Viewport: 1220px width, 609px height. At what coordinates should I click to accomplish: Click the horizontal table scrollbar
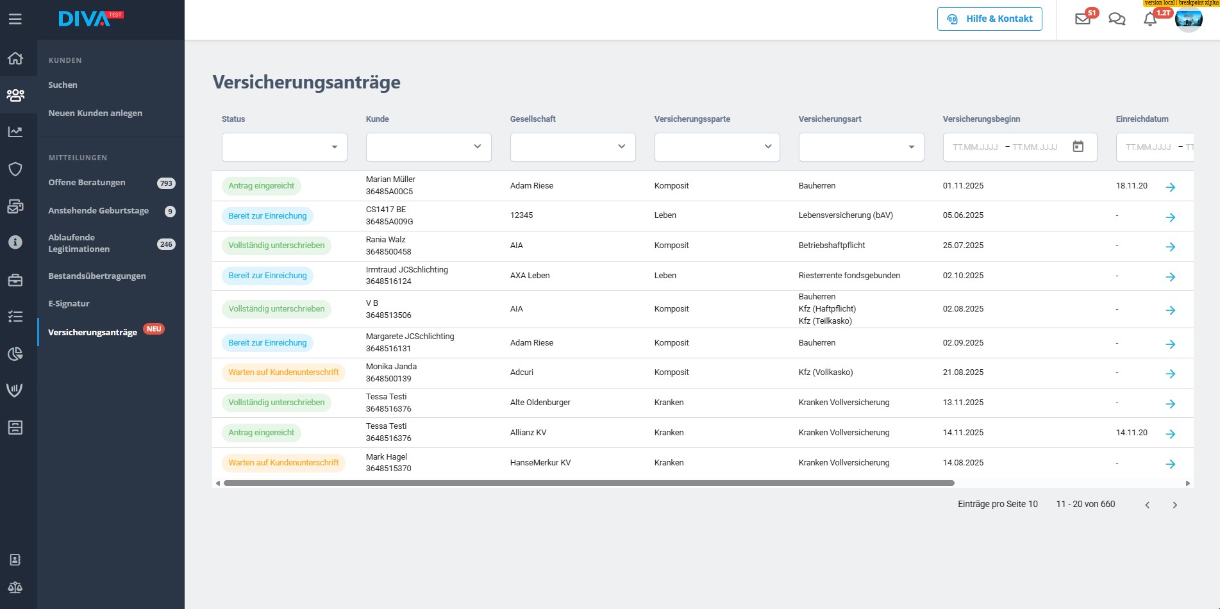coord(589,483)
